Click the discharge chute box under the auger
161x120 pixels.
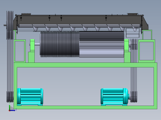tap(133, 33)
